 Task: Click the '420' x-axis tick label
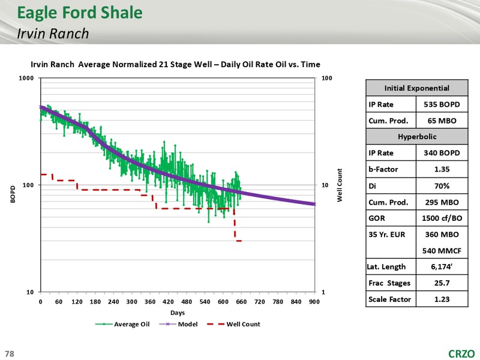click(168, 302)
